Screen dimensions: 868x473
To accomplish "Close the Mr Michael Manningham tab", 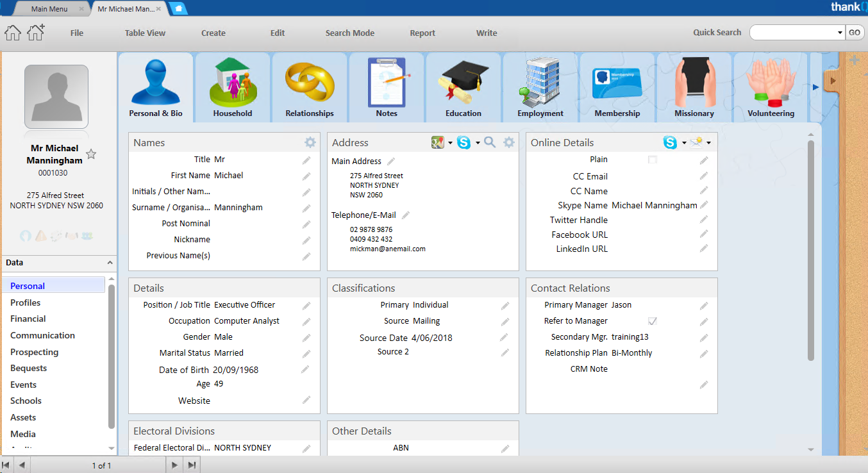I will (x=158, y=9).
